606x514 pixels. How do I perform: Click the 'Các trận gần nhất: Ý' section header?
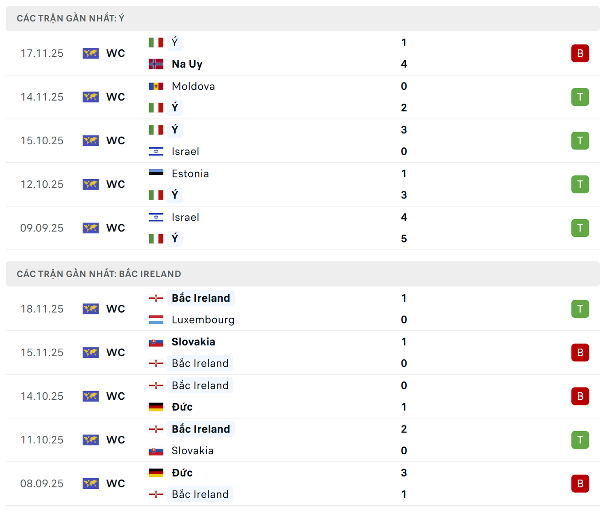click(x=71, y=18)
